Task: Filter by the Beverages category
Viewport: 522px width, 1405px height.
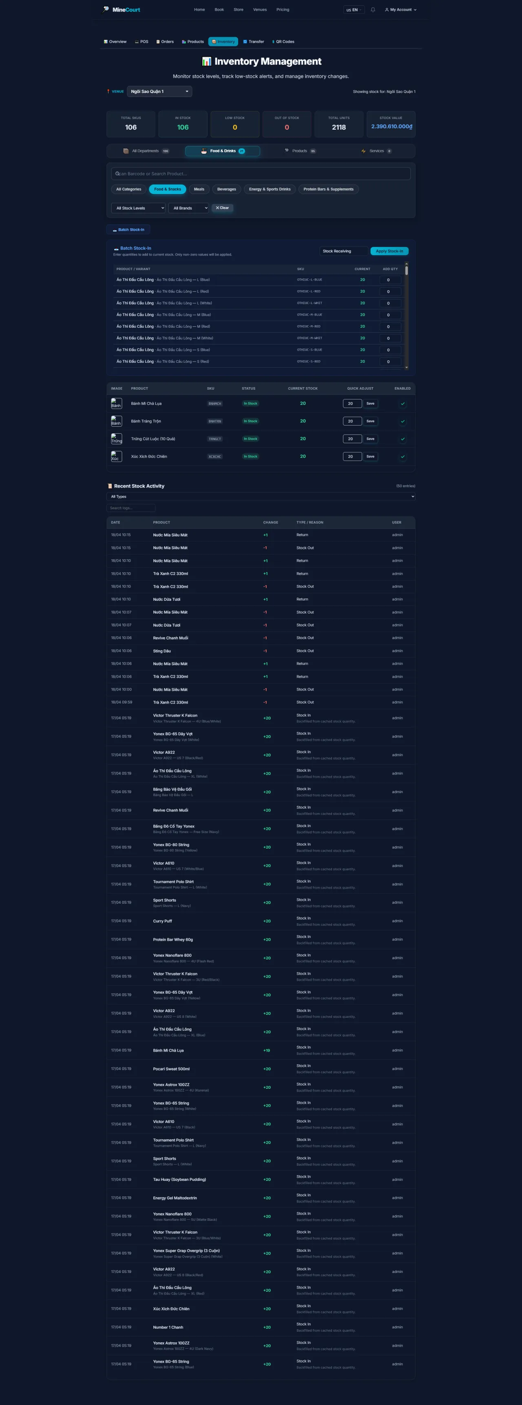Action: point(226,189)
